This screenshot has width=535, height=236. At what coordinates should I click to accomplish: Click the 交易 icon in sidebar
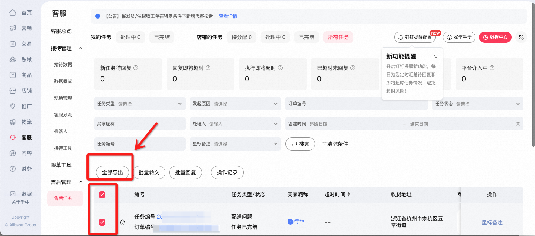click(13, 44)
